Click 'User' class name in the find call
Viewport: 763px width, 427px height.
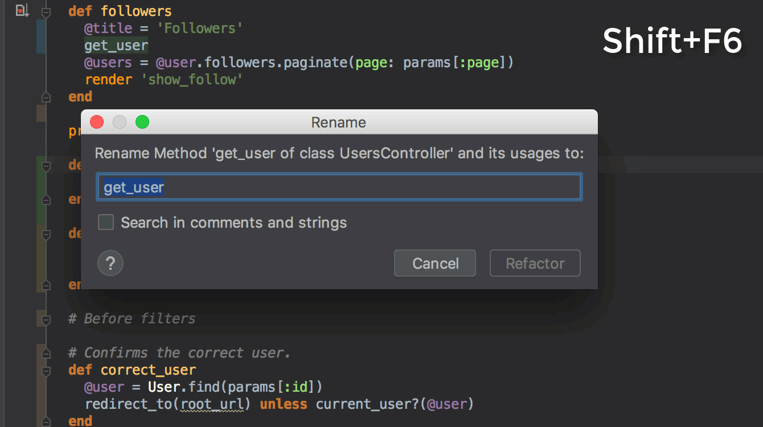164,387
